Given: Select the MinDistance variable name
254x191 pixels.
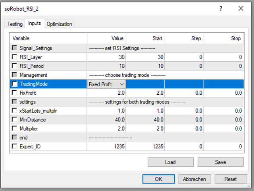Looking at the screenshot, I should [x=33, y=120].
